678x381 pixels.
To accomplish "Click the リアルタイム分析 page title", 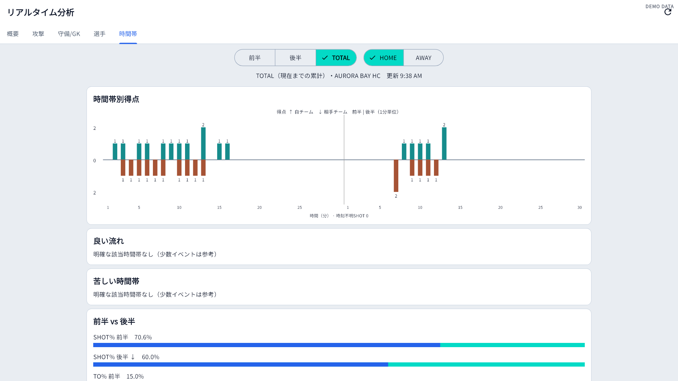I will point(41,12).
